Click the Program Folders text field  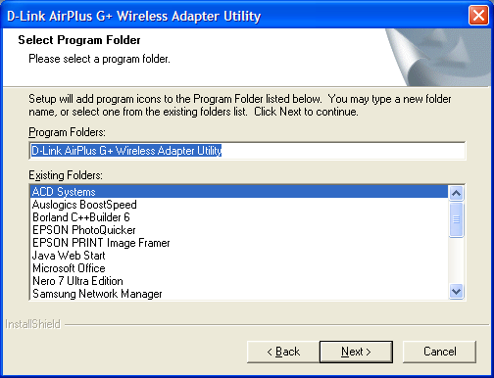[247, 151]
